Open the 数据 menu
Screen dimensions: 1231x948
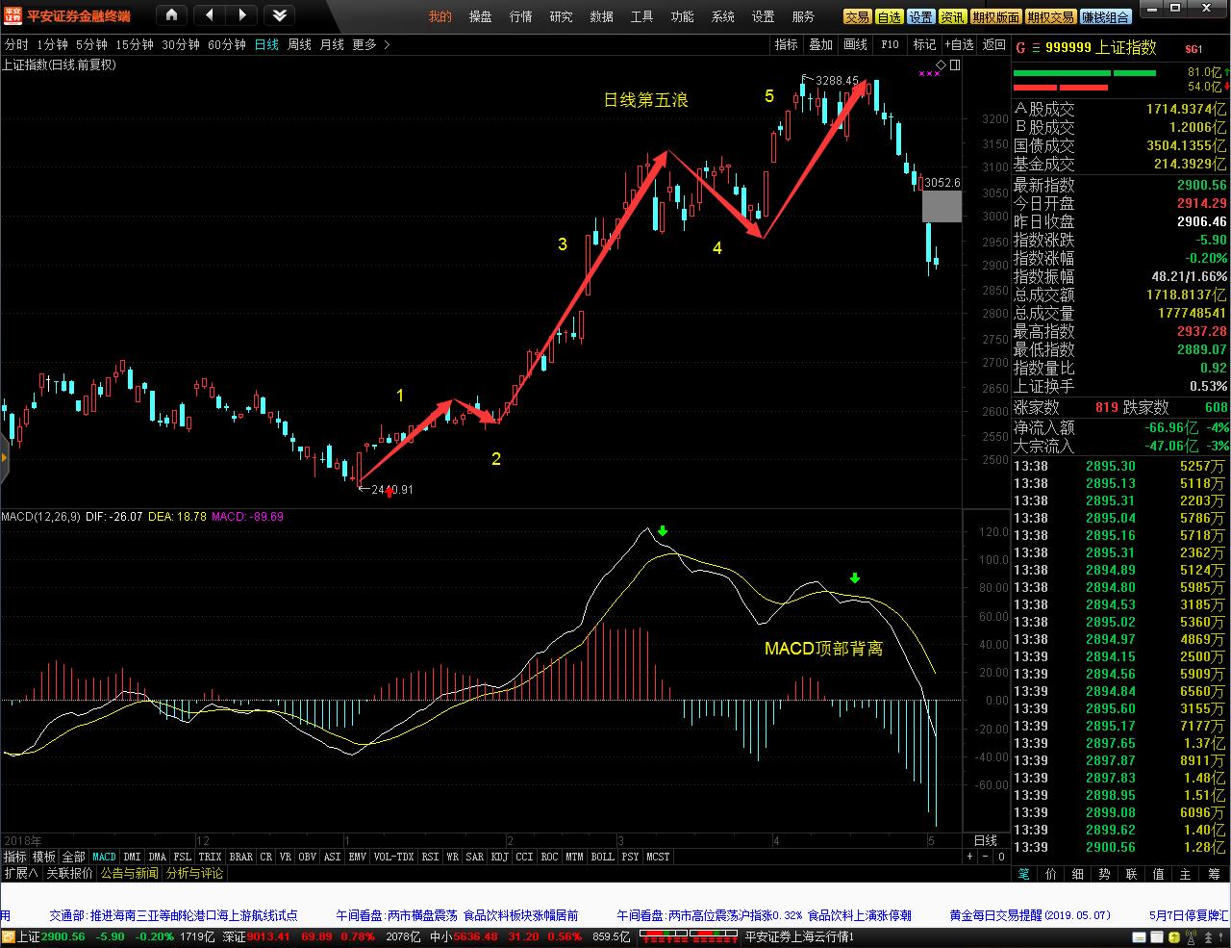(x=601, y=16)
